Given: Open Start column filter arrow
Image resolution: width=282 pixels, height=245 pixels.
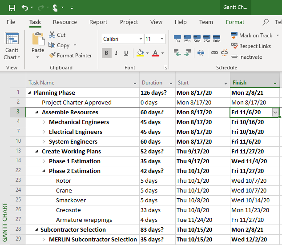Looking at the screenshot, I should pos(226,83).
